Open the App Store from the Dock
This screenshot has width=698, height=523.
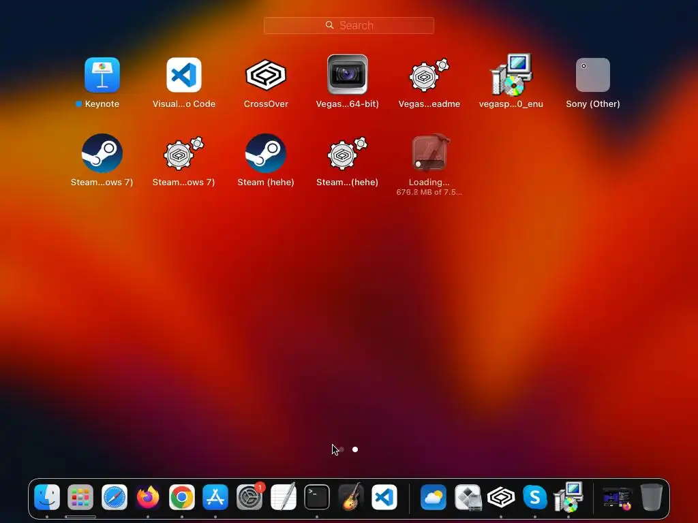click(x=215, y=496)
